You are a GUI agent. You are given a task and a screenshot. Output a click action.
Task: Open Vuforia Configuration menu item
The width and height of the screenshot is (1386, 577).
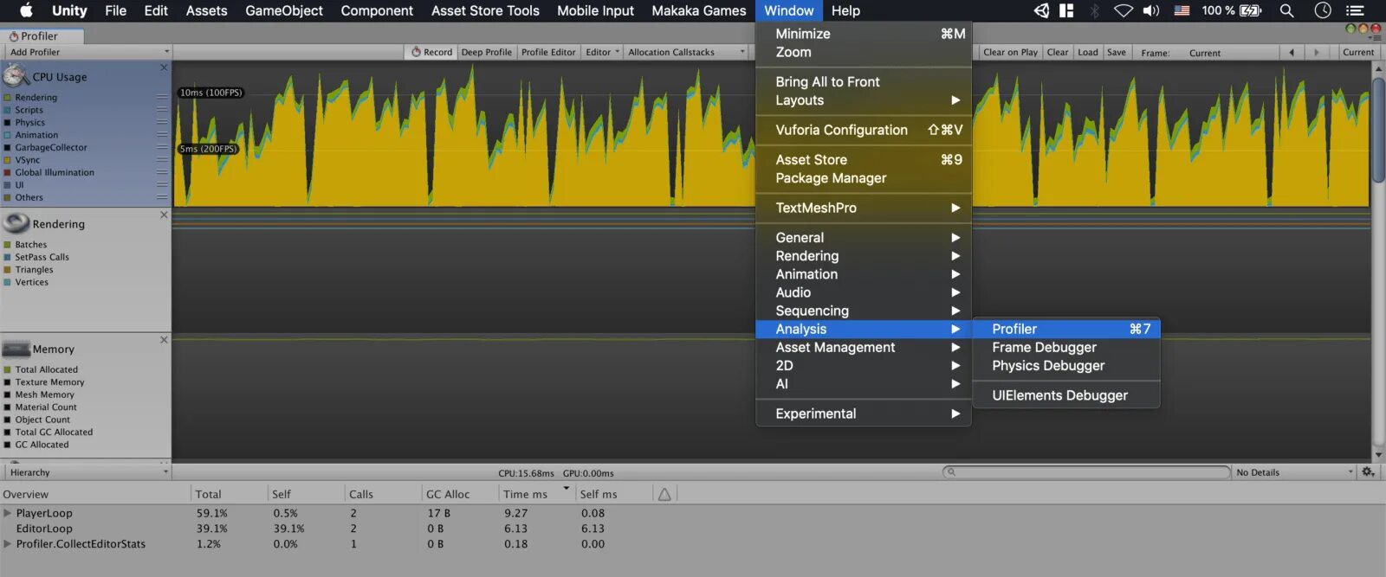[864, 130]
